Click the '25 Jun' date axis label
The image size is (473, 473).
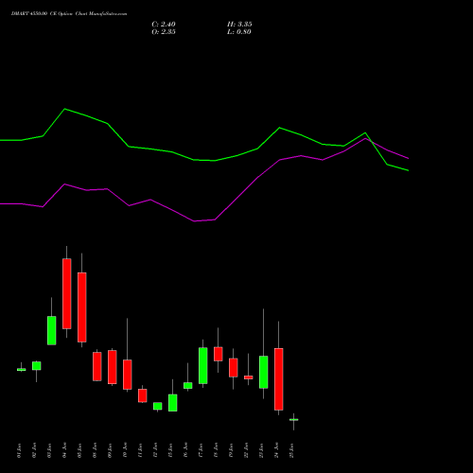tap(291, 450)
